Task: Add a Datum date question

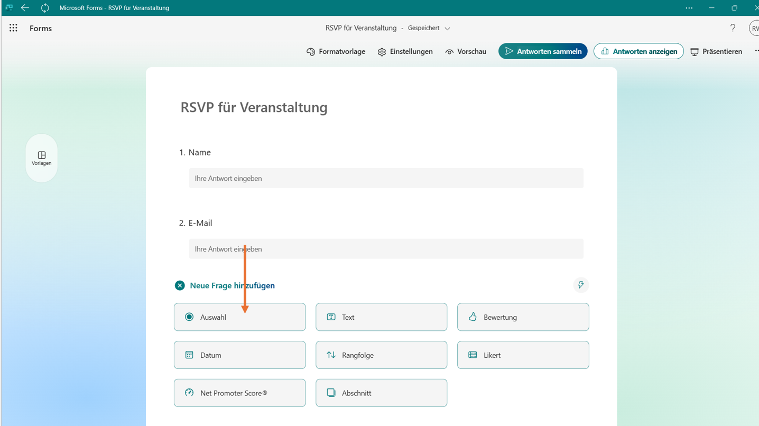Action: [x=239, y=355]
